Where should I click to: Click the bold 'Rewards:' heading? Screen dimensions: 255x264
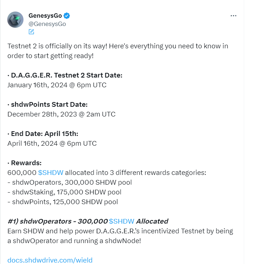click(x=25, y=163)
